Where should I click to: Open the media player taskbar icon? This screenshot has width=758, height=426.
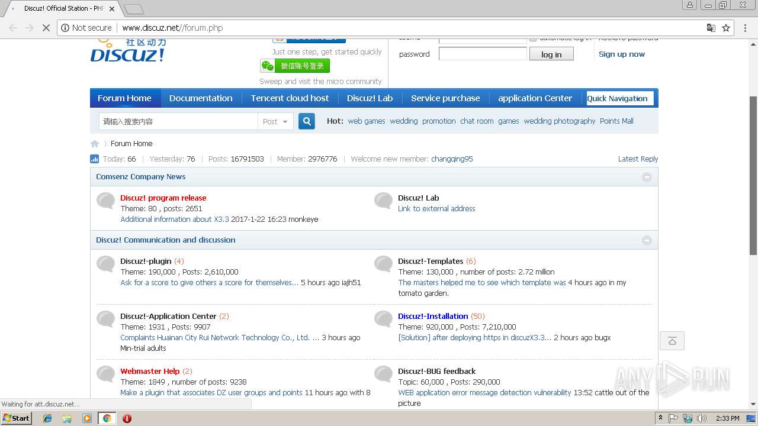point(87,418)
